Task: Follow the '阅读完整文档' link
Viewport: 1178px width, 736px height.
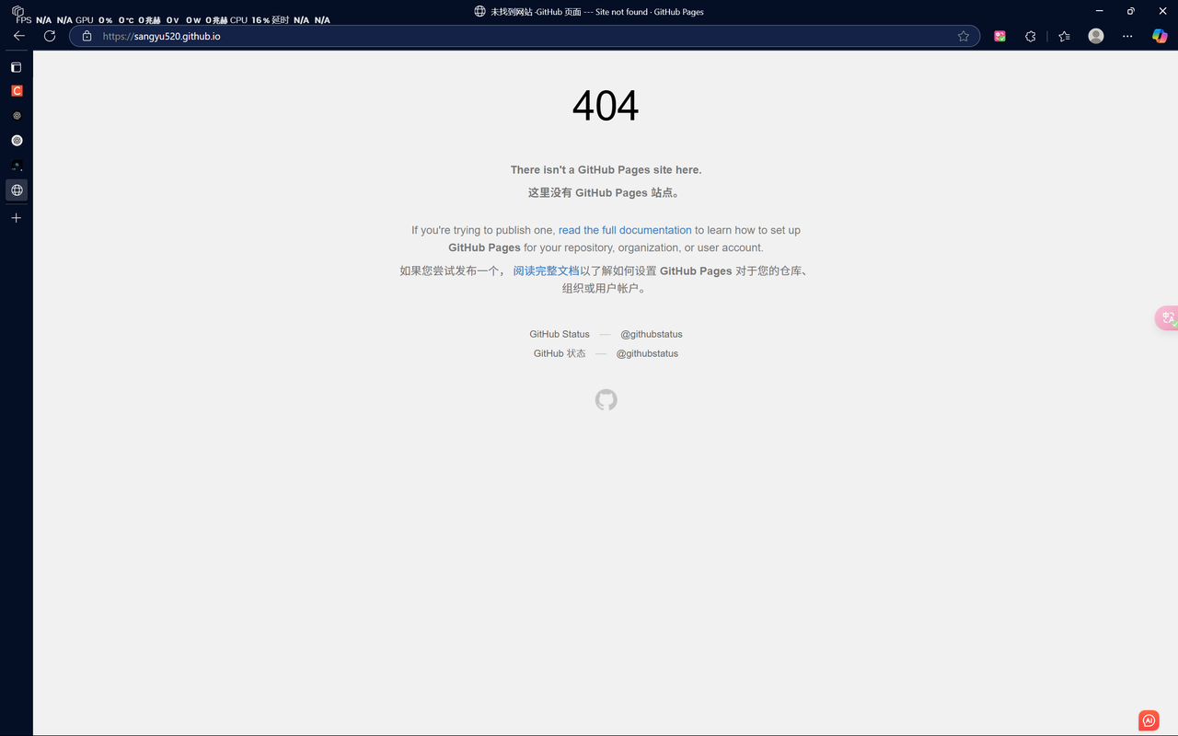Action: click(547, 270)
